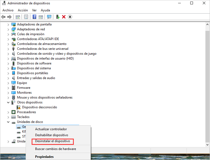Click the update driver toolbar icon
The height and width of the screenshot is (160, 210).
click(58, 17)
